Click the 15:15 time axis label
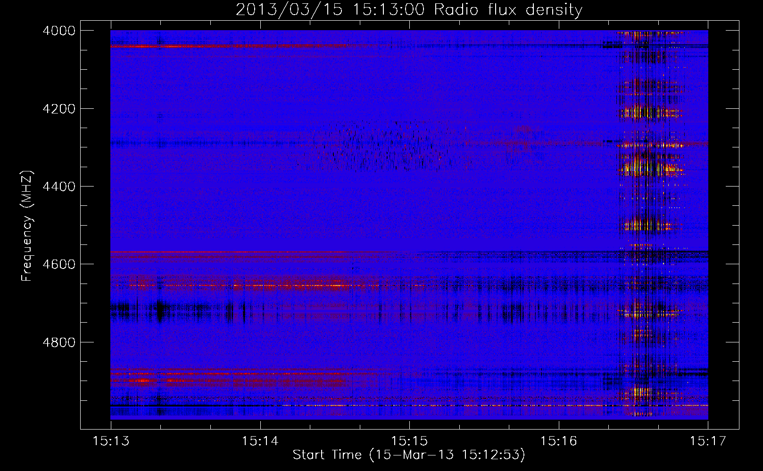763x471 pixels. (x=409, y=441)
